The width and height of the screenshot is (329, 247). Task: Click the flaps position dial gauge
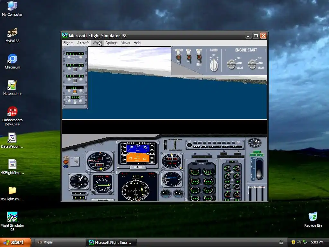point(254,142)
